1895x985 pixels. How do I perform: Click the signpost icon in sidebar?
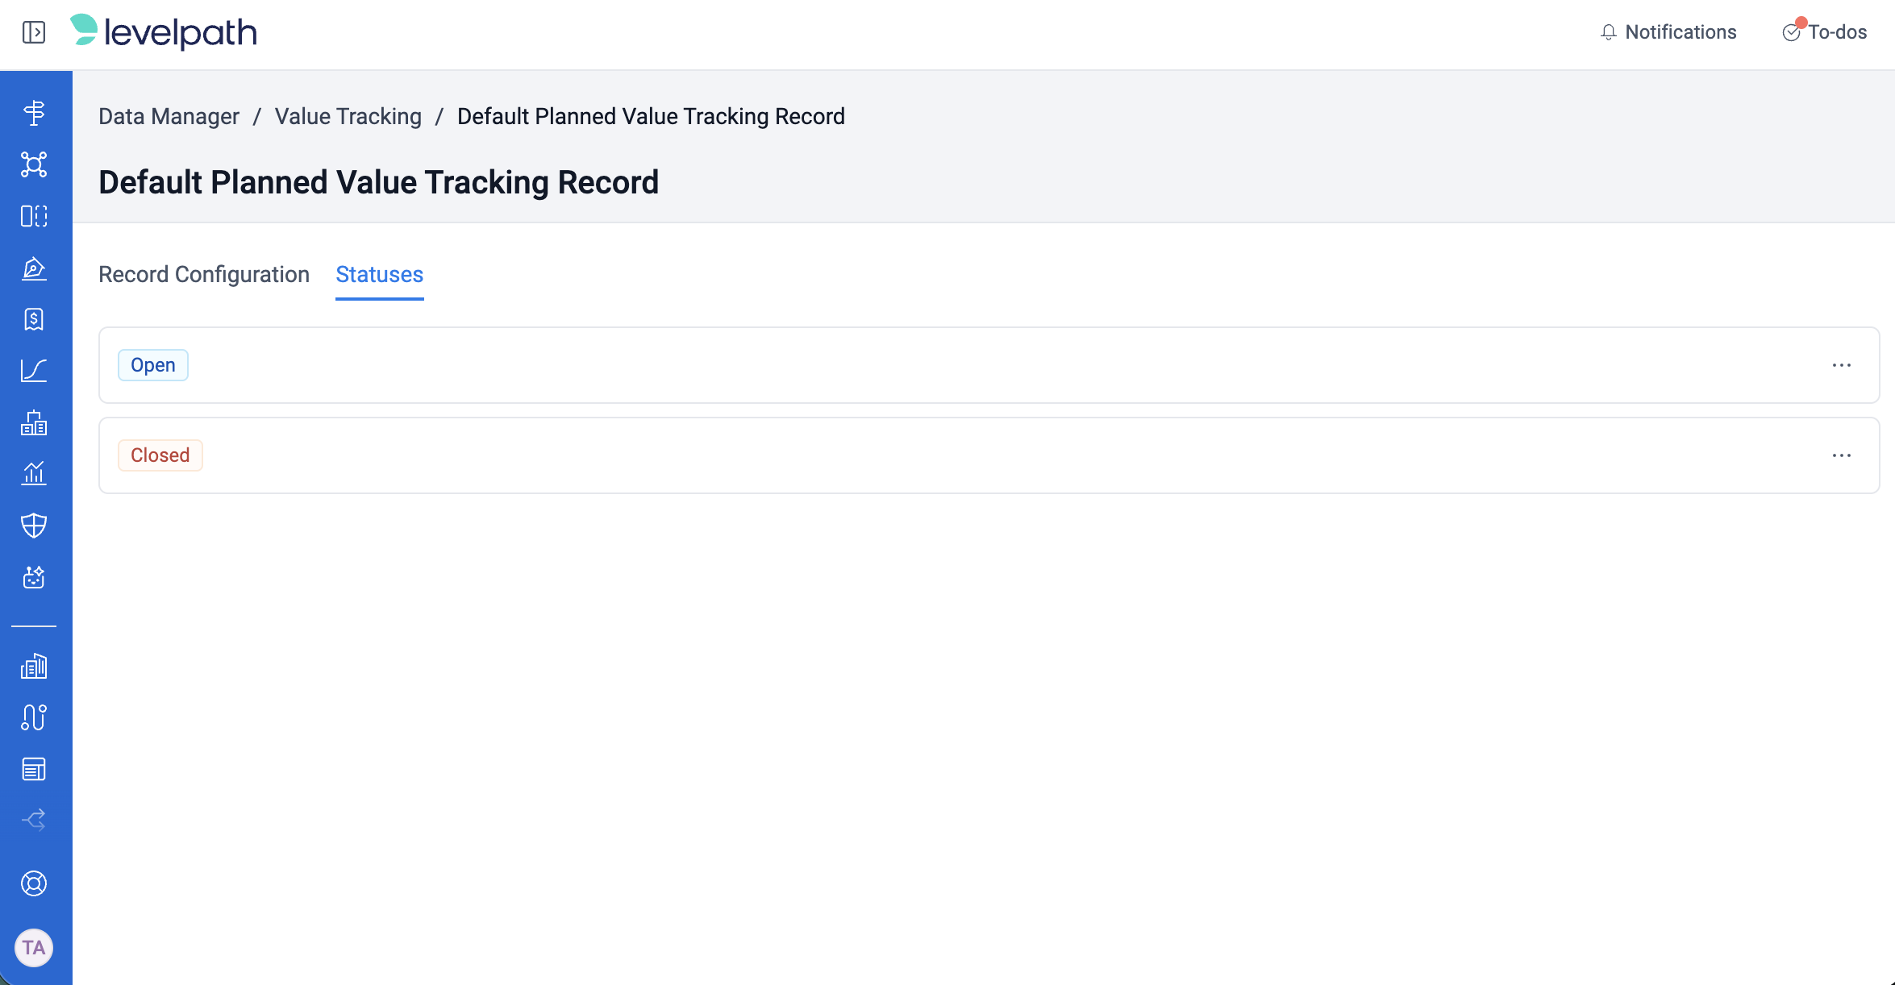click(34, 113)
